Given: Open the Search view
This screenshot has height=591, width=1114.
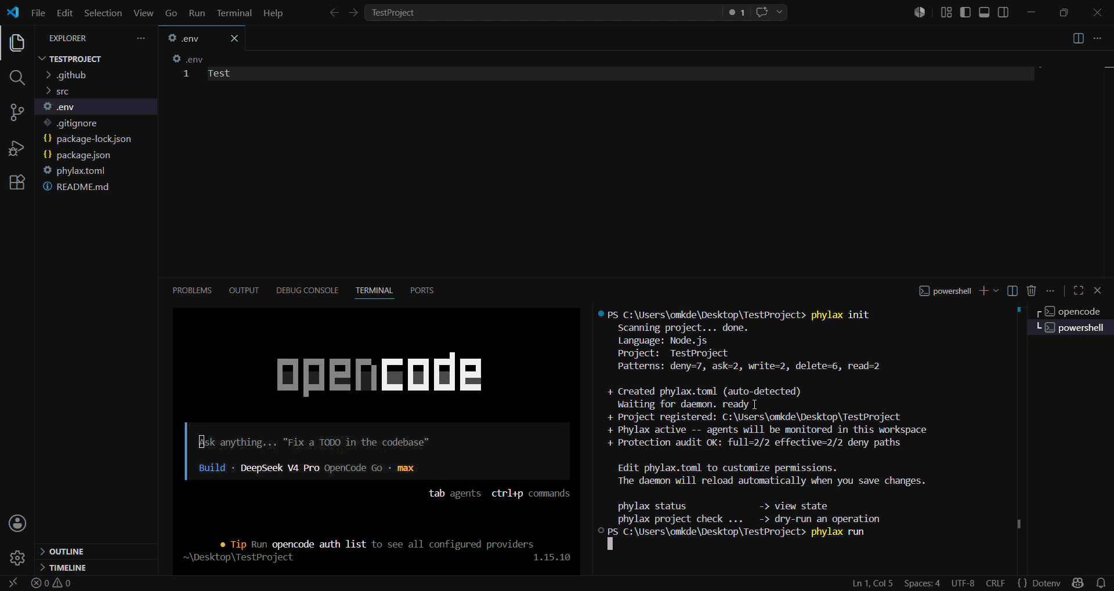Looking at the screenshot, I should point(17,78).
